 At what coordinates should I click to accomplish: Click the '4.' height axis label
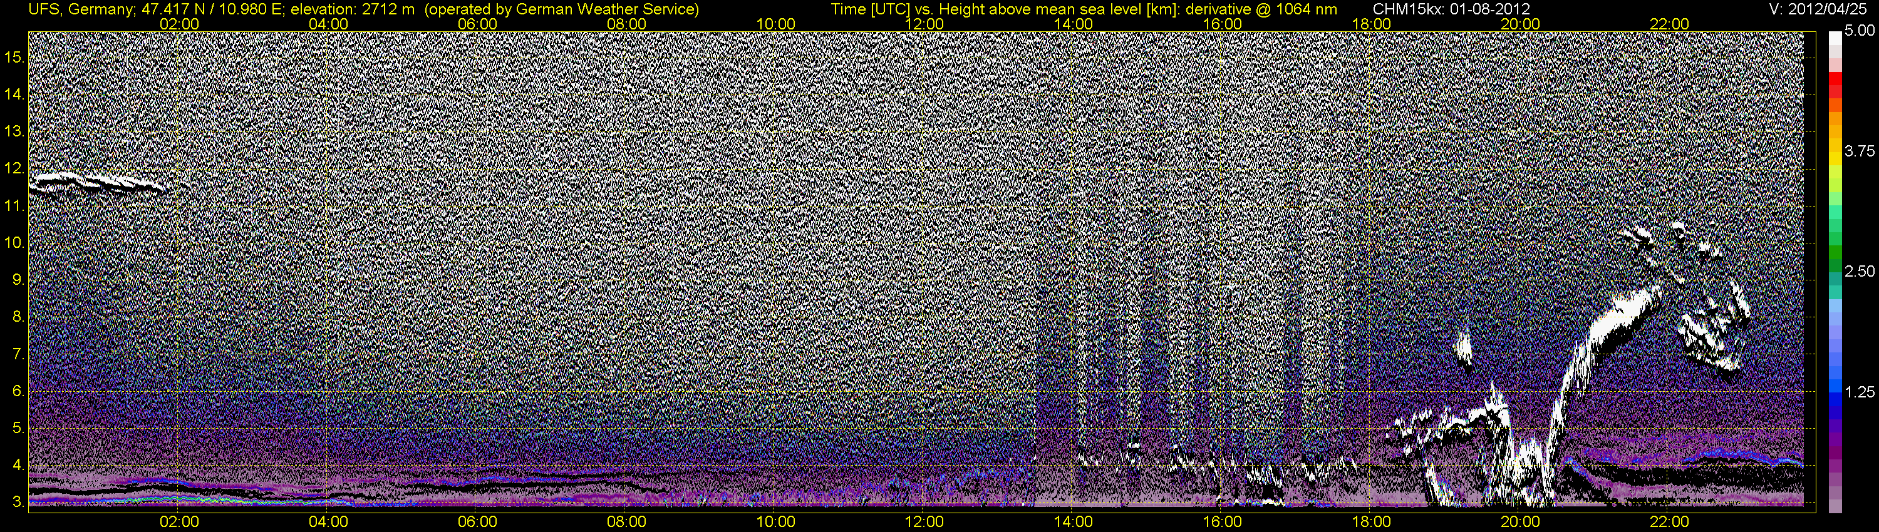19,465
